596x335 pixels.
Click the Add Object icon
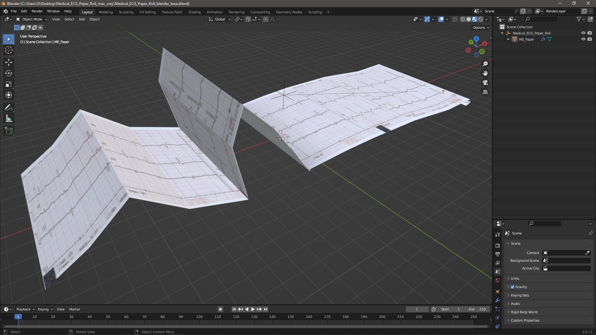pyautogui.click(x=9, y=131)
